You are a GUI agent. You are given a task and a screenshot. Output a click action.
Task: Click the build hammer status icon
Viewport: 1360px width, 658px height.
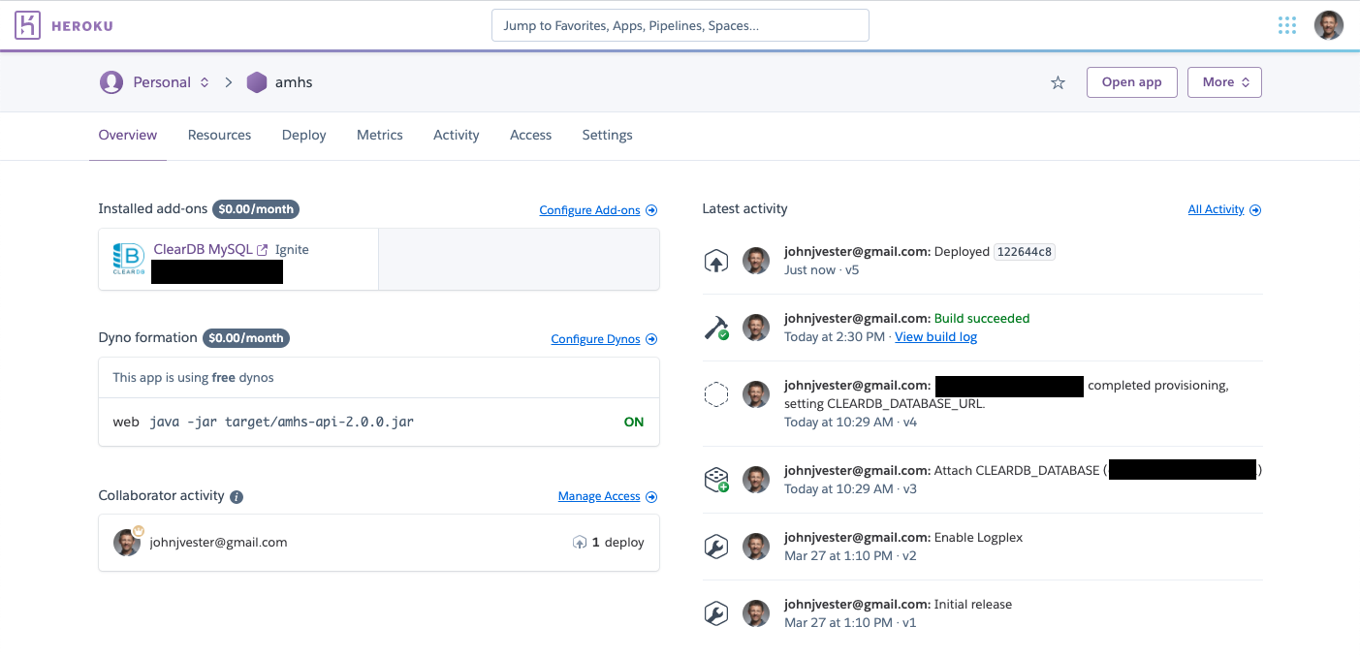pos(715,329)
